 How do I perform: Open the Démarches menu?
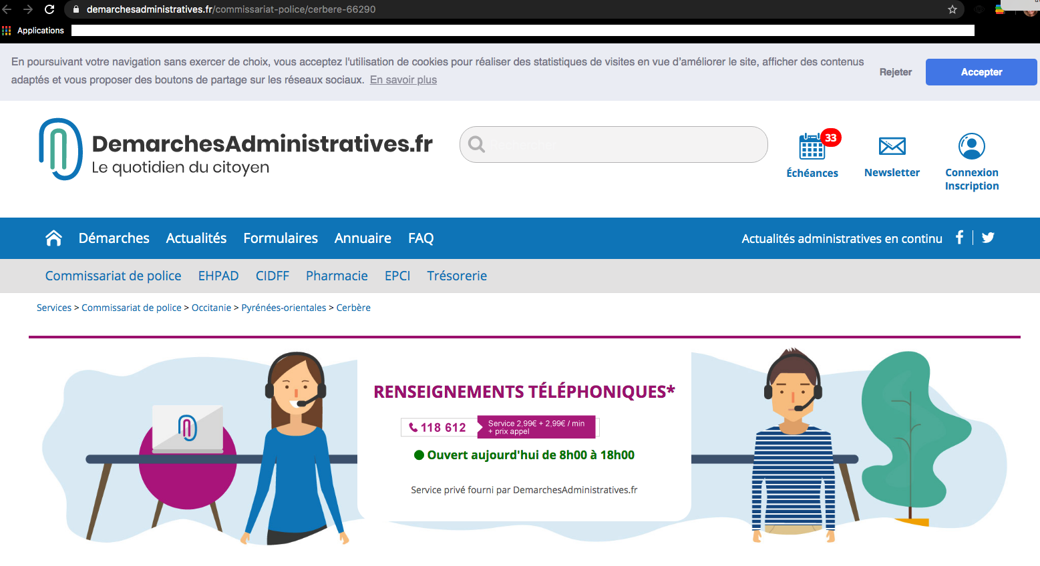point(114,238)
